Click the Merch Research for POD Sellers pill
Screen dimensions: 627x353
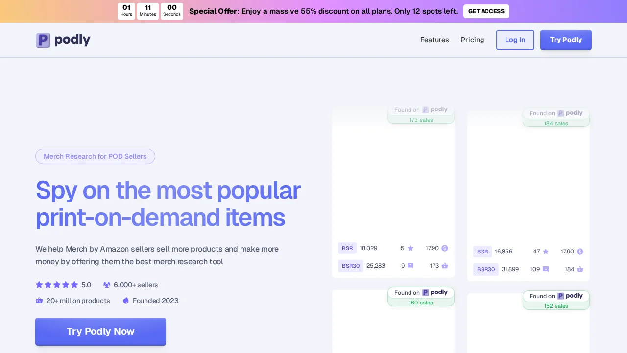[x=95, y=156]
